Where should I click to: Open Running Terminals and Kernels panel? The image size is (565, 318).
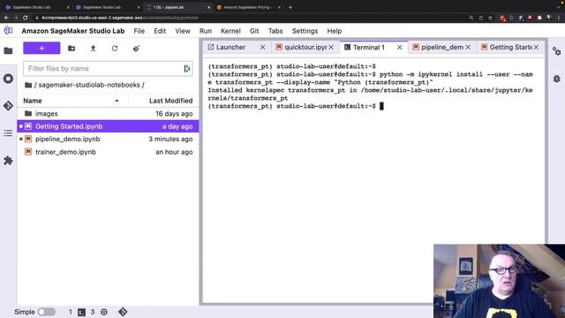[x=8, y=79]
